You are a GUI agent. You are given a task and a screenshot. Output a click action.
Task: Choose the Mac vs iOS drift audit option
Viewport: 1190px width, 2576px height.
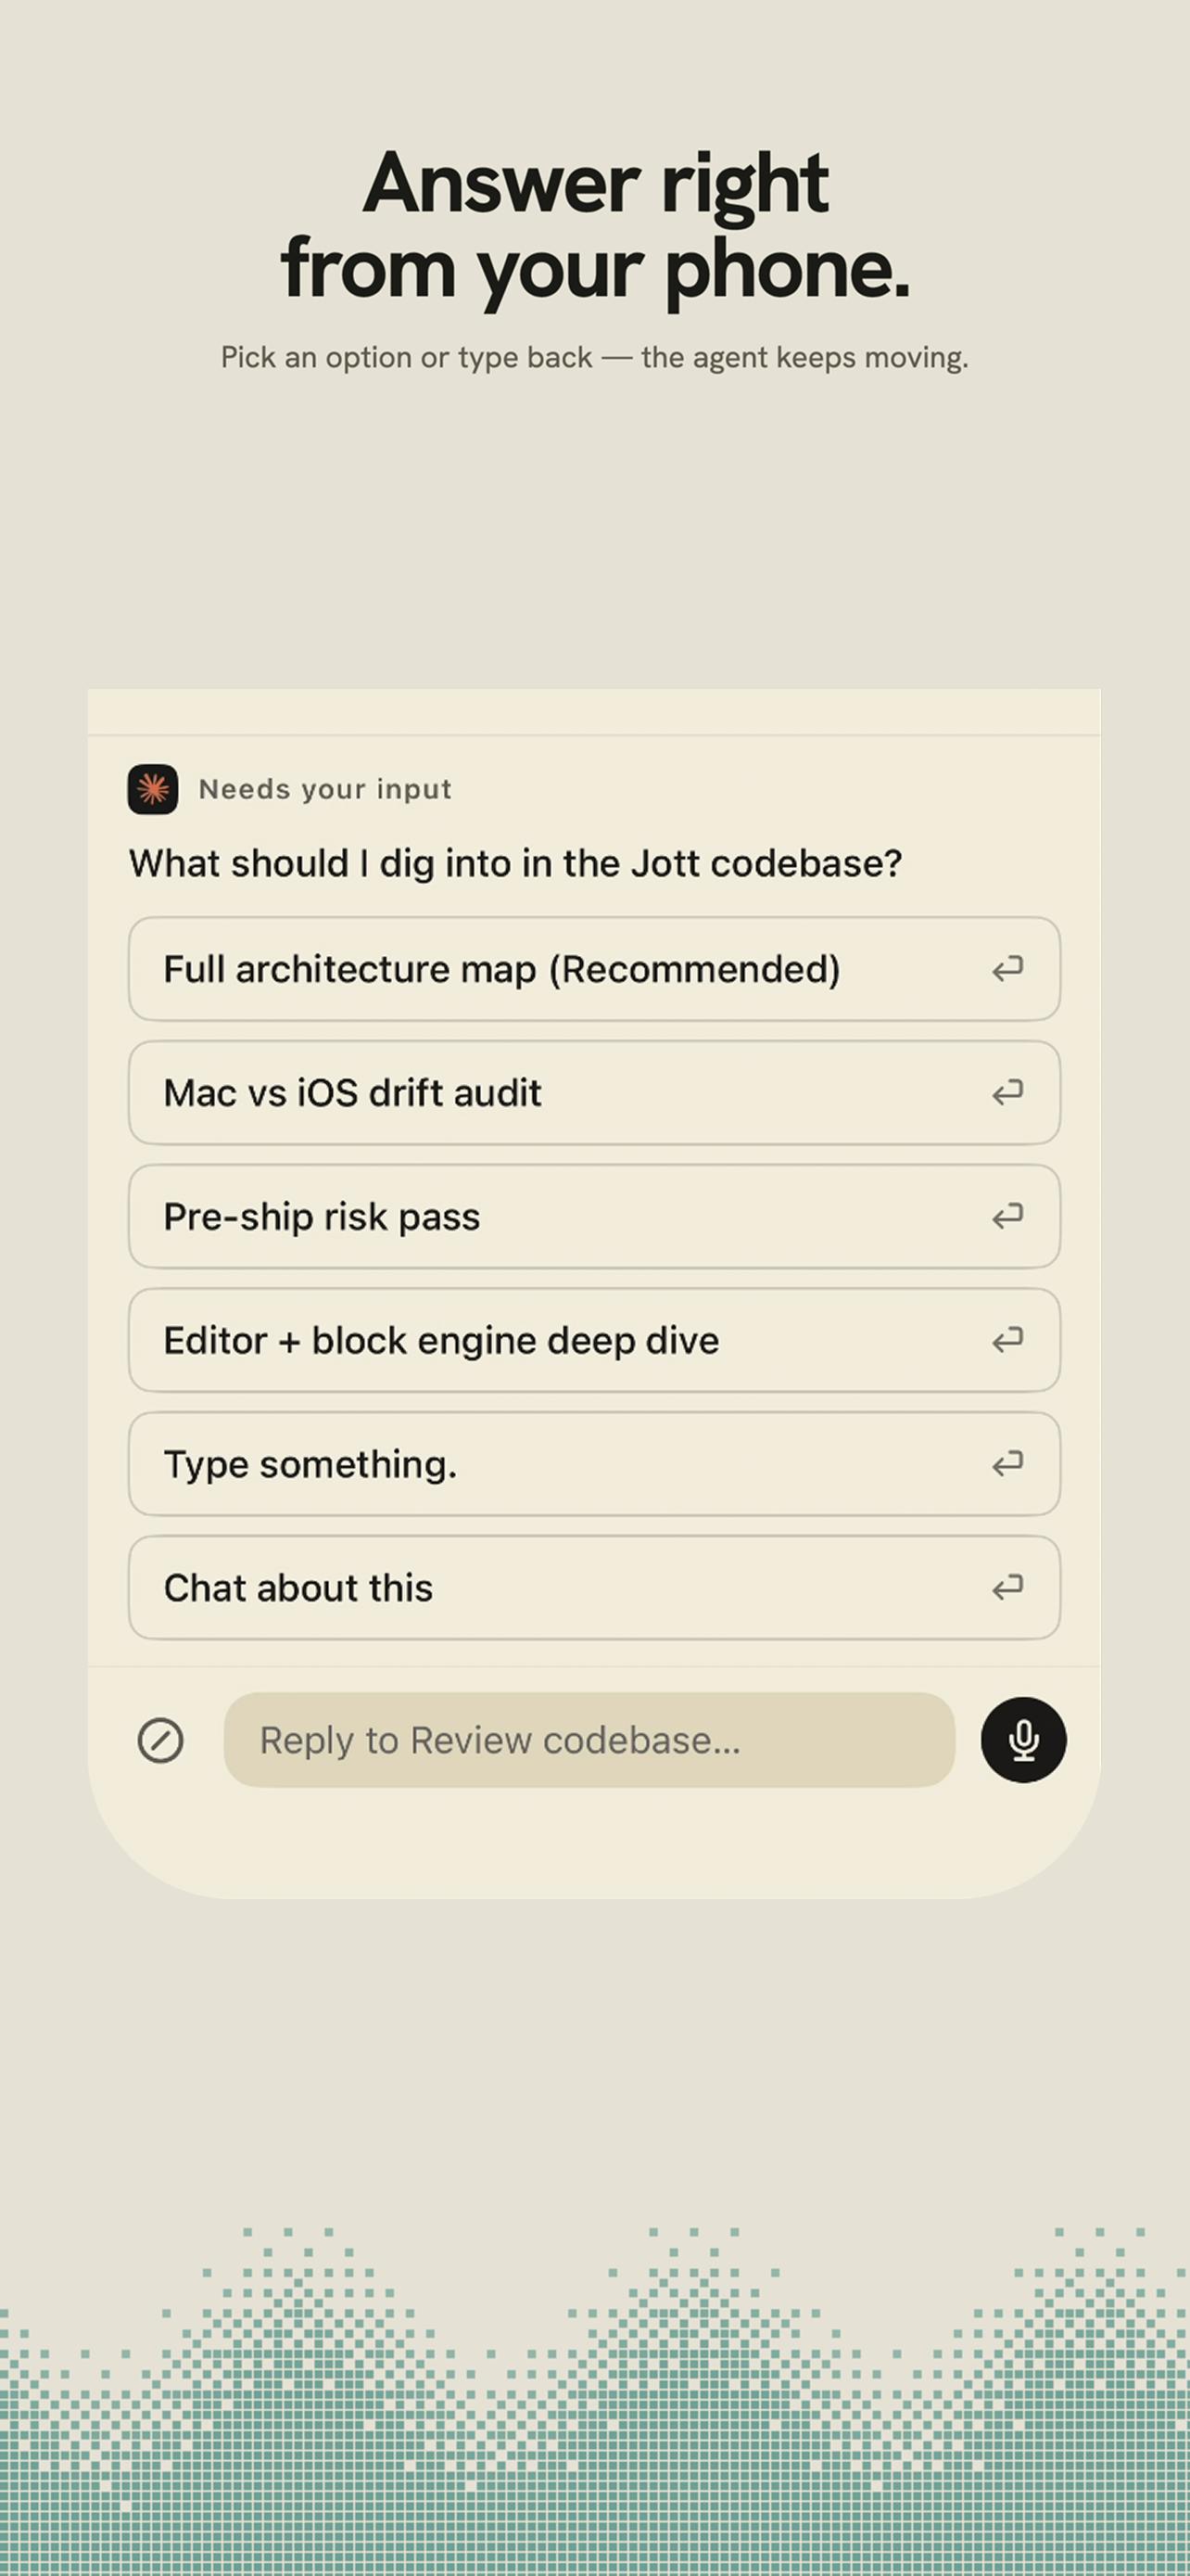[594, 1093]
